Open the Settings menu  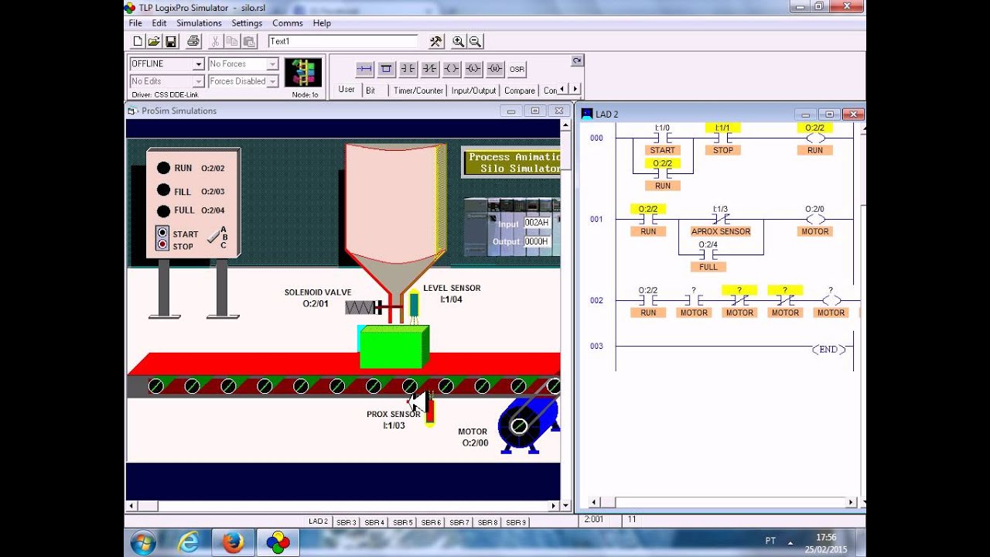point(247,23)
